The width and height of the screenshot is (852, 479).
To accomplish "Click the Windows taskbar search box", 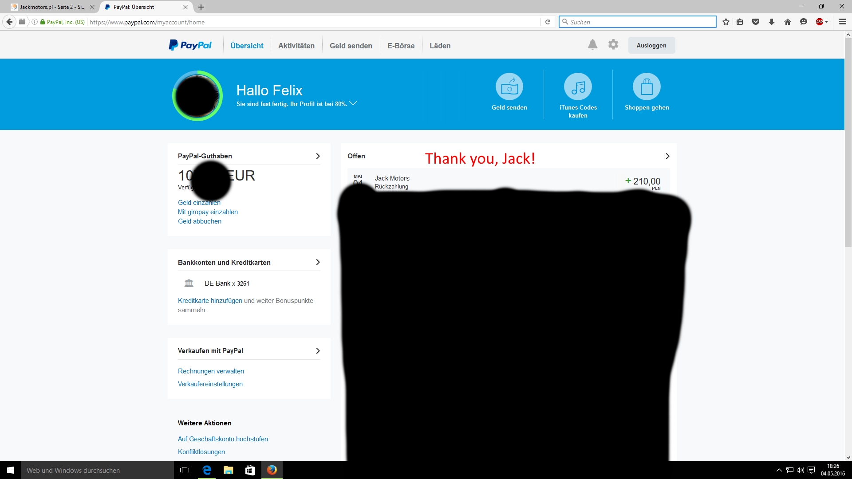I will click(98, 470).
